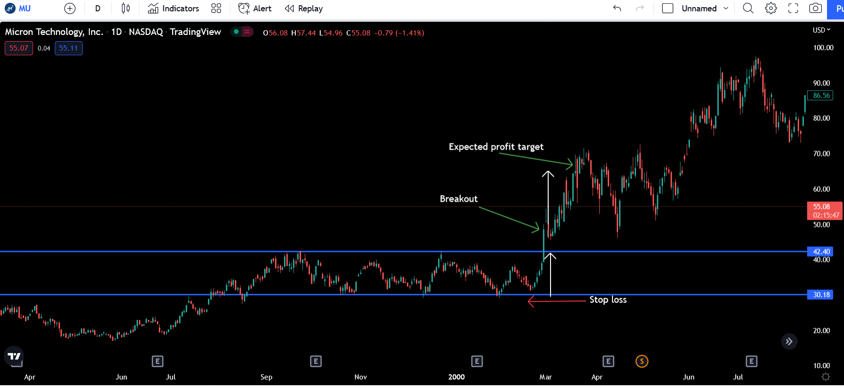
Task: Expand the Unnamed layout dropdown
Action: coord(726,9)
